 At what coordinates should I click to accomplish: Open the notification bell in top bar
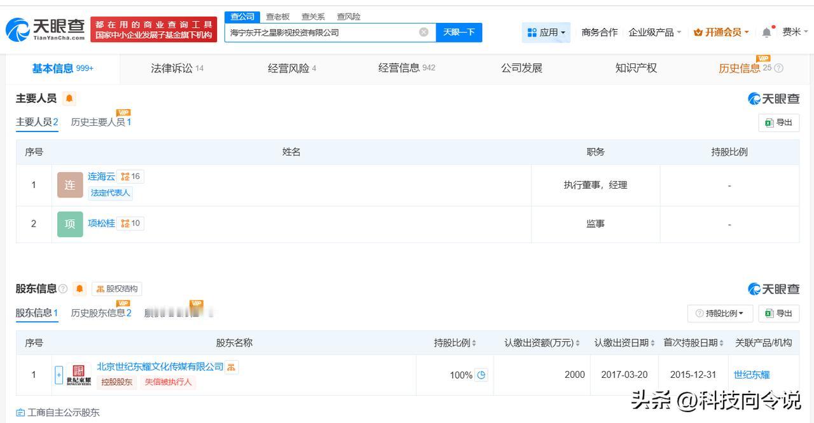click(767, 32)
